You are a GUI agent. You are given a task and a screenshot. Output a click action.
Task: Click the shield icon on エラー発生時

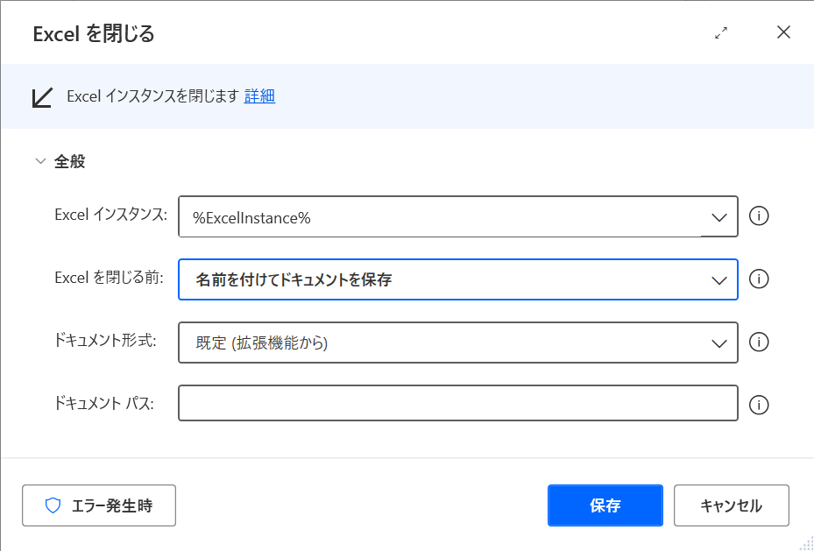tap(53, 505)
